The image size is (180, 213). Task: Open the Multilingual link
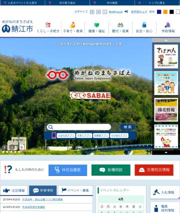click(115, 12)
